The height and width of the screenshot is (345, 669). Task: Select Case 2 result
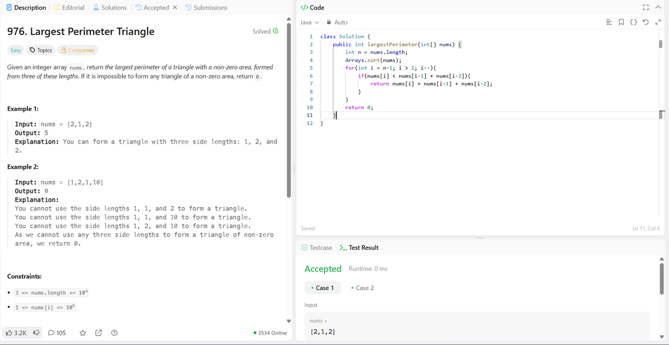[362, 288]
